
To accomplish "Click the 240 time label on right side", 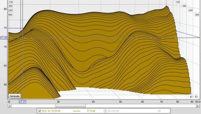I will coord(191,10).
